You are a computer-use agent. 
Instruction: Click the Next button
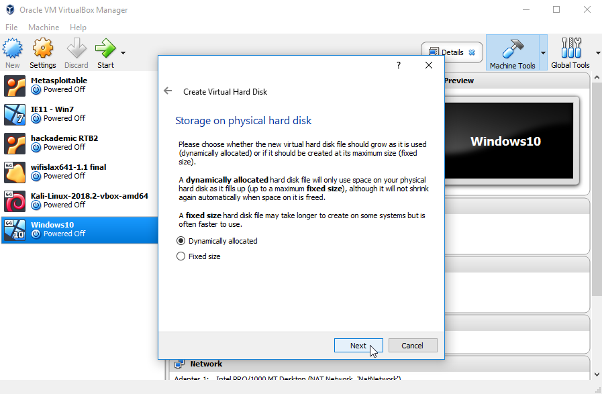[x=358, y=346]
